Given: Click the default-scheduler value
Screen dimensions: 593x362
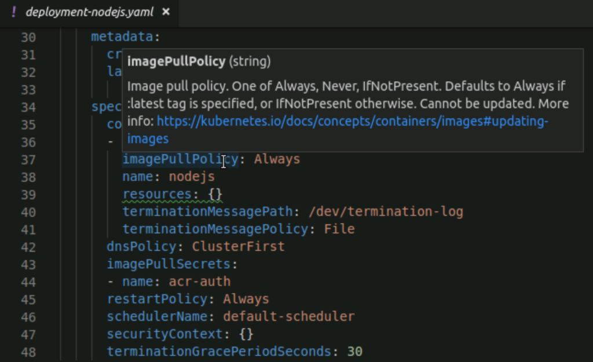Looking at the screenshot, I should tap(295, 316).
